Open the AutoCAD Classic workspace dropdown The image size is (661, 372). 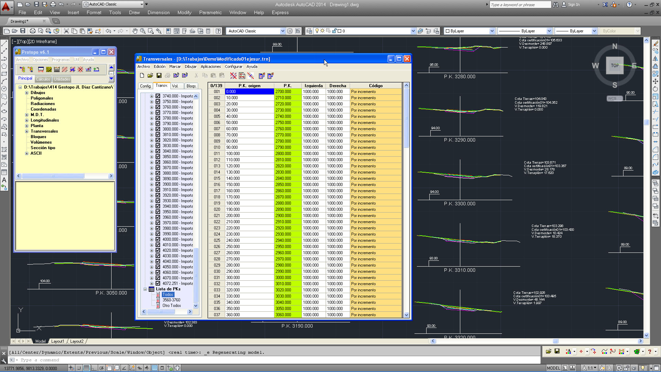coord(283,31)
